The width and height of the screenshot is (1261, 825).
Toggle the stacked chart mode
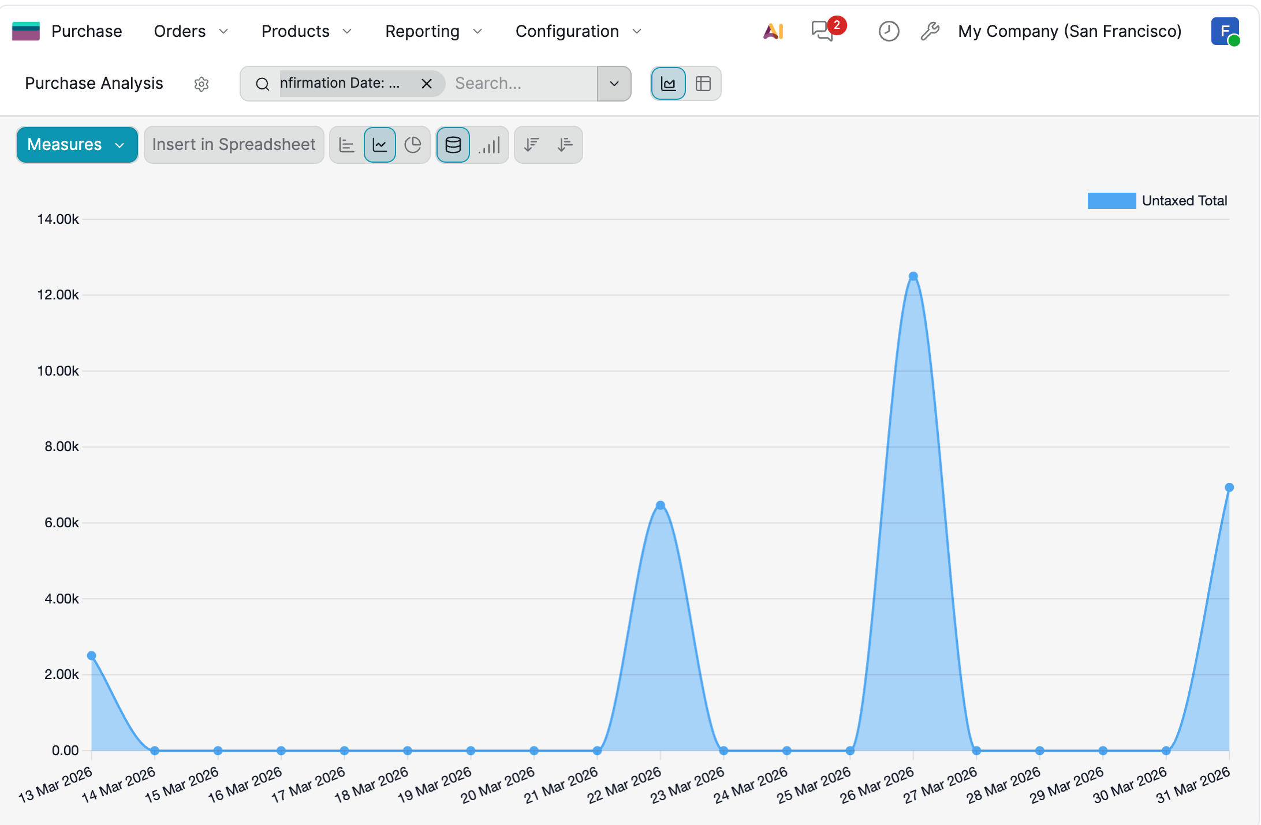coord(453,145)
